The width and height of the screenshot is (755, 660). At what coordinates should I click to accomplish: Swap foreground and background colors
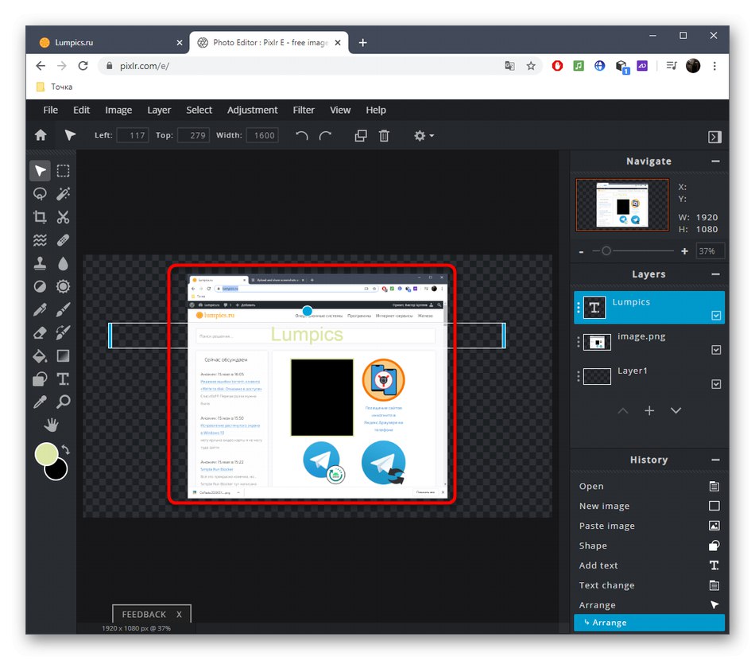pyautogui.click(x=65, y=449)
